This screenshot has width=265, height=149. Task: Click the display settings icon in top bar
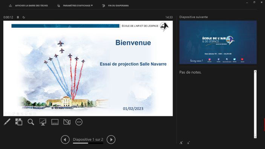pos(58,6)
